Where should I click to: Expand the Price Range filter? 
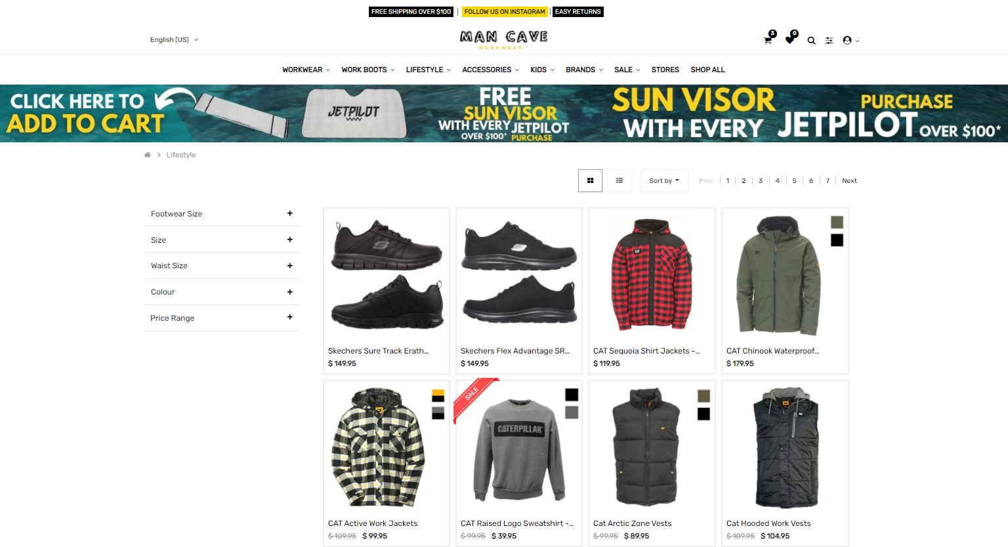(x=222, y=318)
